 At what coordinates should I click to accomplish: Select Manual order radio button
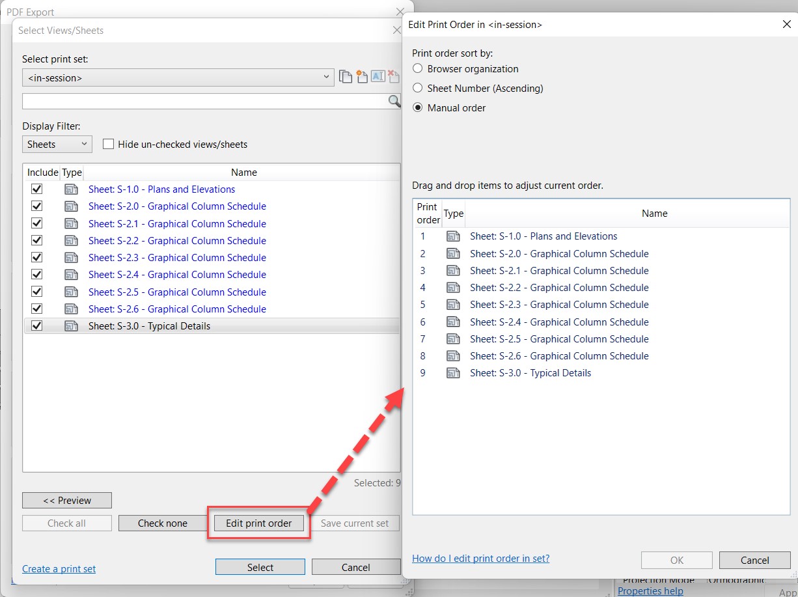[x=418, y=108]
